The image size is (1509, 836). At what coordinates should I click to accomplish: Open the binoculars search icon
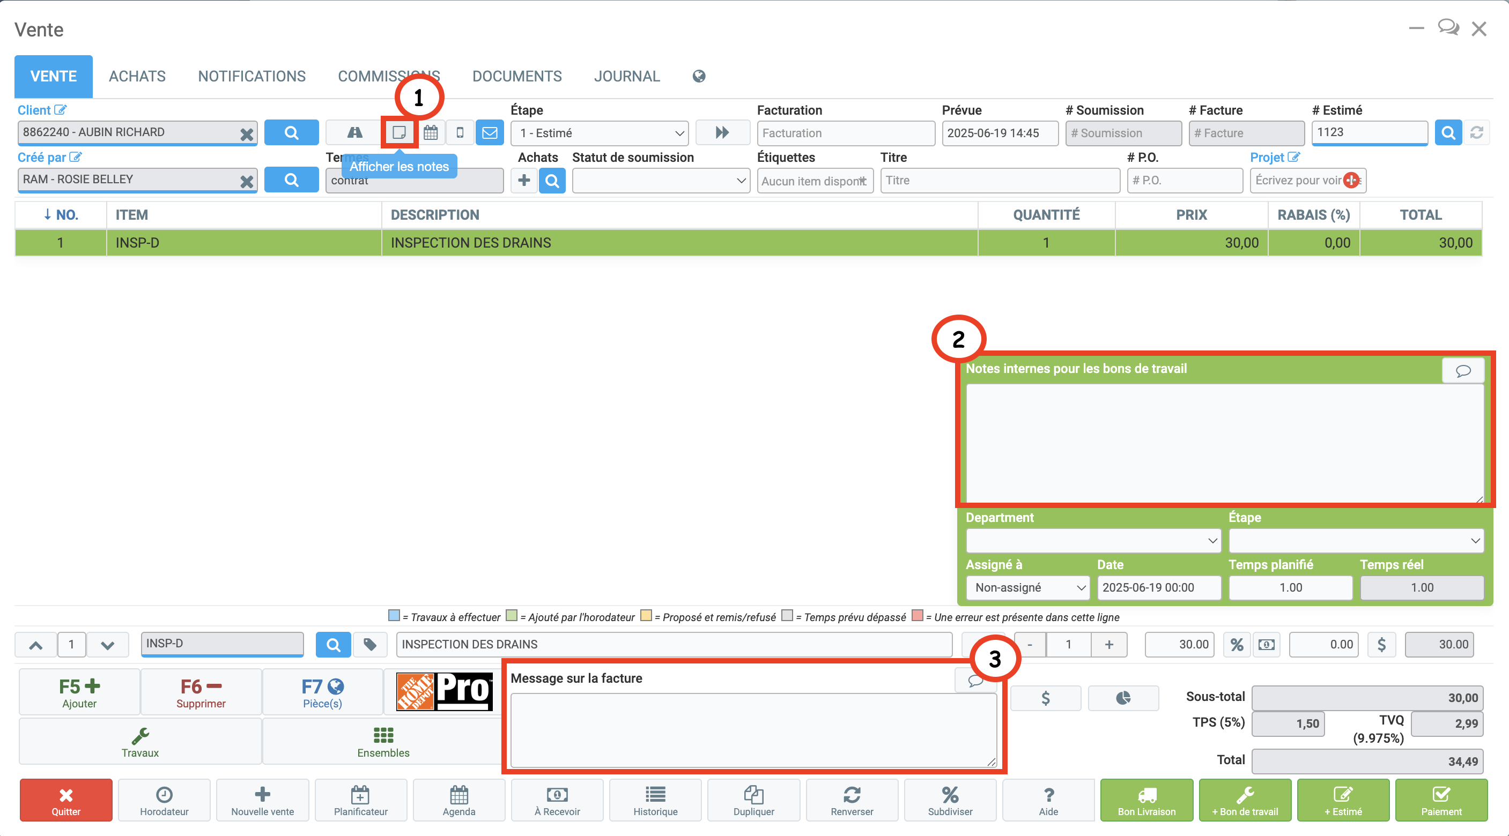click(x=355, y=133)
